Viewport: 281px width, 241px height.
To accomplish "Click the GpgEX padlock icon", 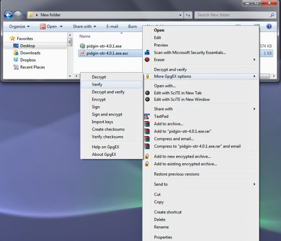I will (x=148, y=76).
